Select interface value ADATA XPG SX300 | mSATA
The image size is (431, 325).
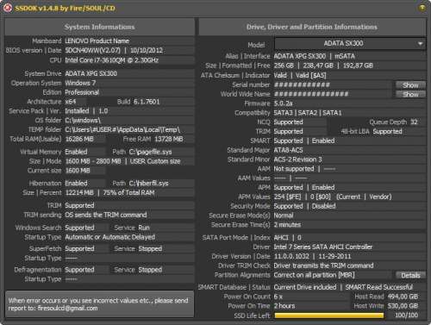coord(315,56)
